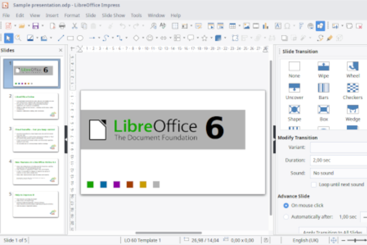Select the Rotate tool

click(235, 38)
